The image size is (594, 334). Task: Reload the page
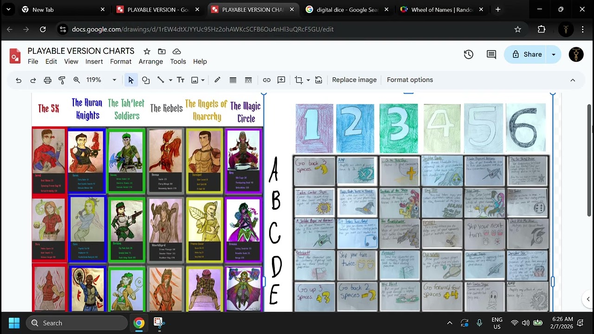coord(43,29)
